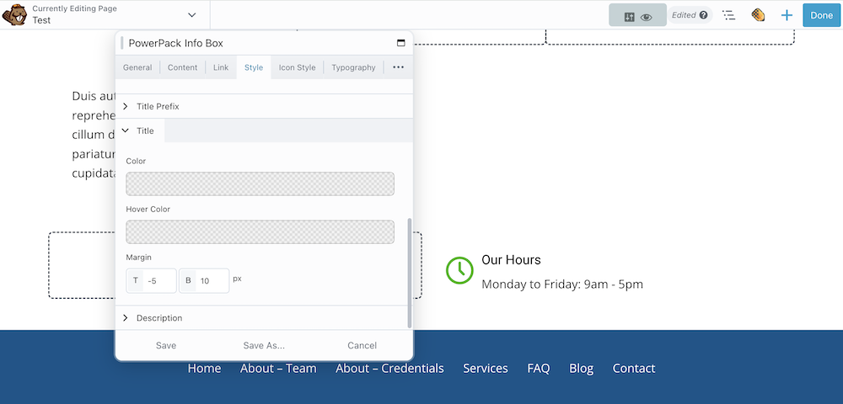Expand the Description section

pos(159,318)
